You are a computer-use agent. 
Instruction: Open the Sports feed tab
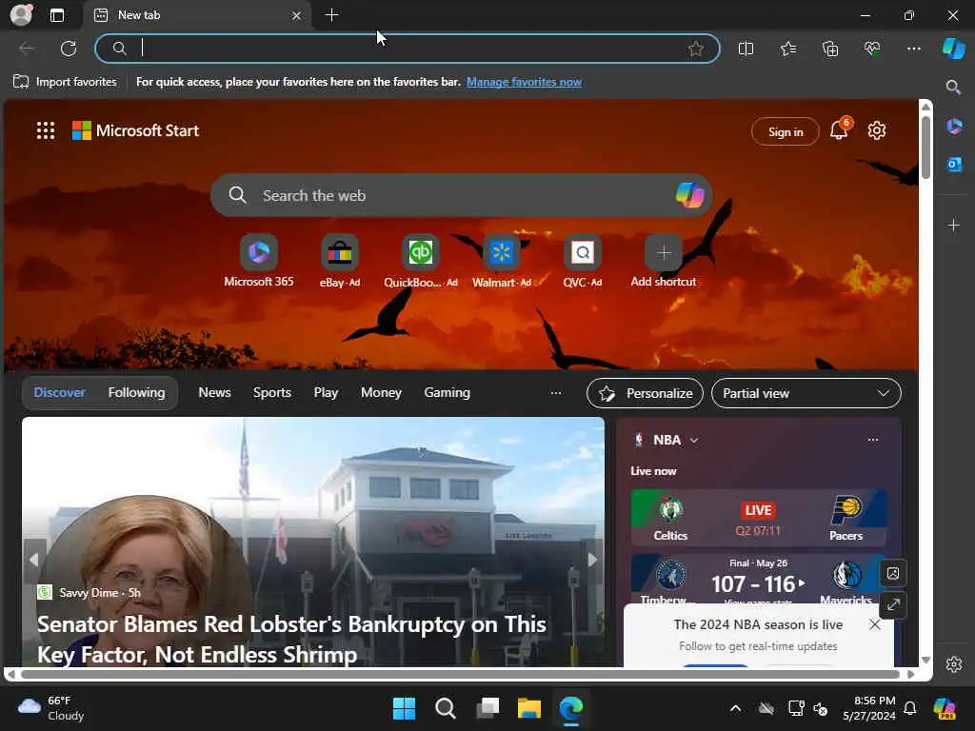pos(271,393)
